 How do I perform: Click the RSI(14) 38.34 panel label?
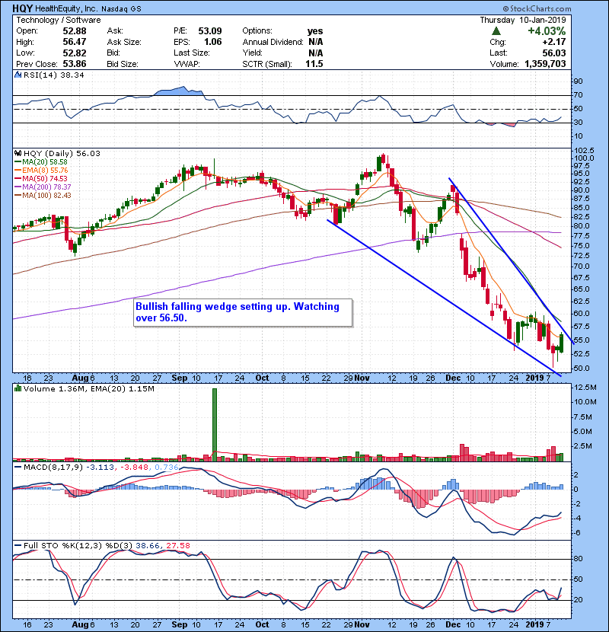pos(54,75)
